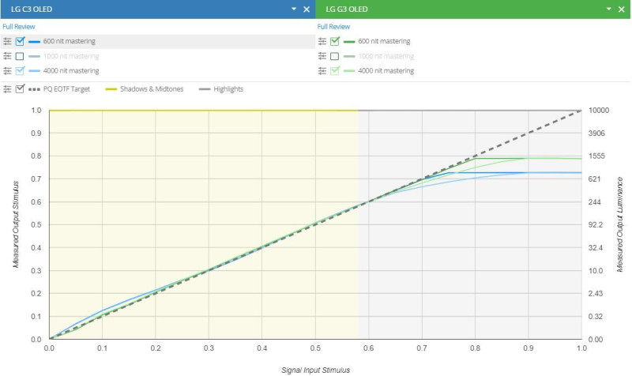Close the LG G3 OLED panel
Viewport: 632px width, 376px height.
621,9
